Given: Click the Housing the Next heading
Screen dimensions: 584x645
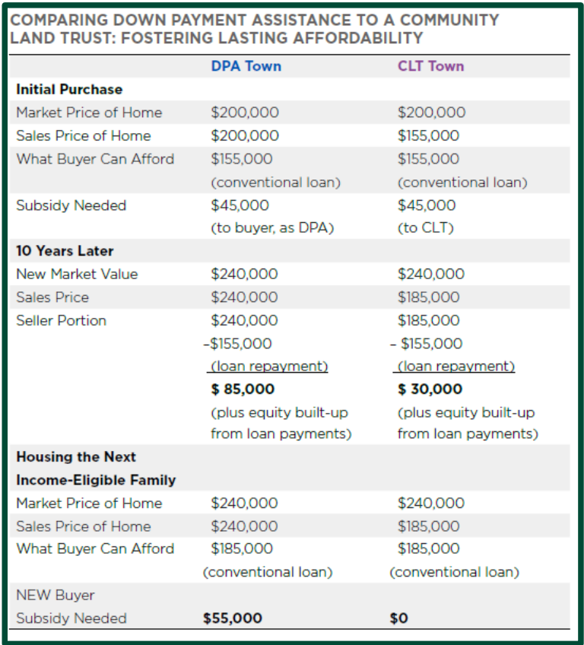Looking at the screenshot, I should (76, 456).
